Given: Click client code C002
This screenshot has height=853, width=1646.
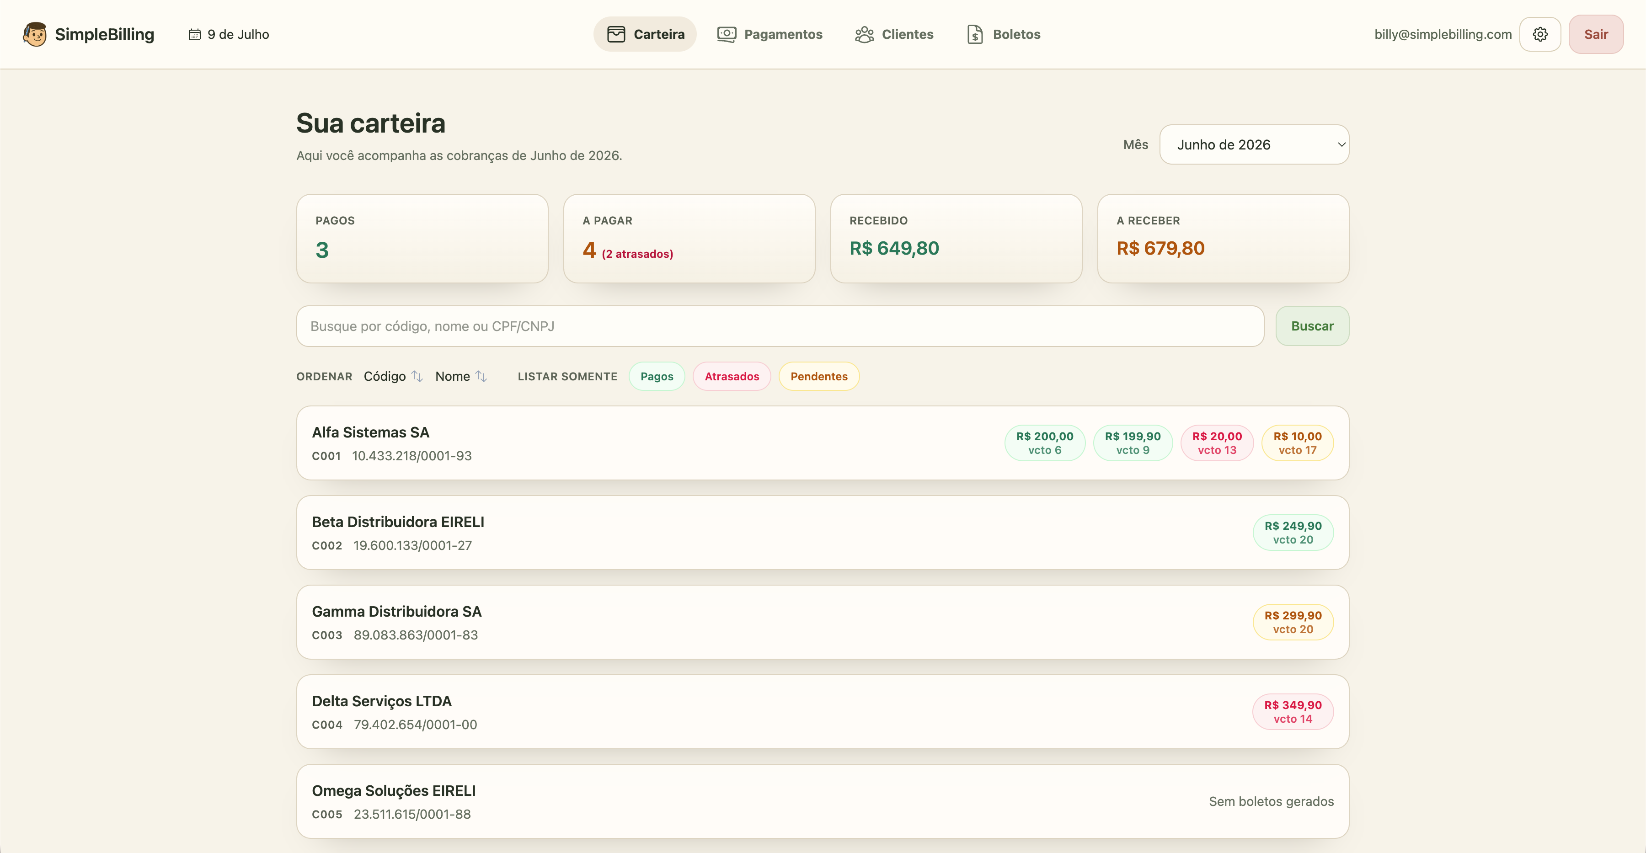Looking at the screenshot, I should [327, 546].
